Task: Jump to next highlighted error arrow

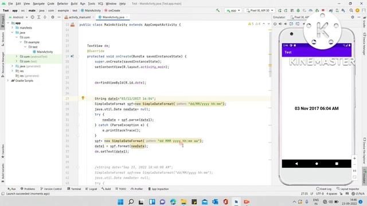Action: click(268, 24)
